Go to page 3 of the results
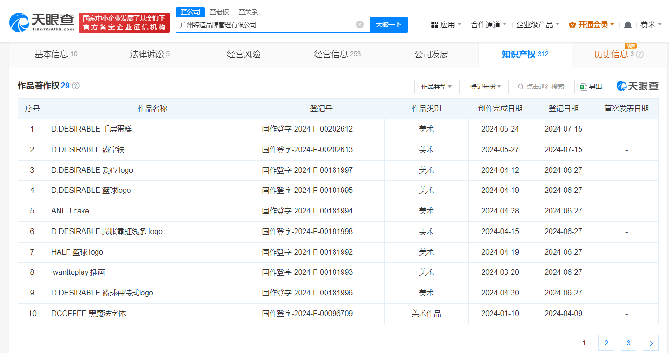Viewport: 669px width, 353px height. 628,343
